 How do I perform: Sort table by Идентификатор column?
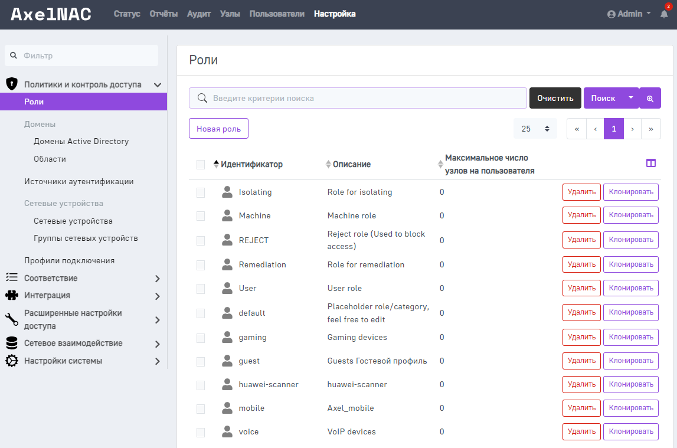(251, 165)
